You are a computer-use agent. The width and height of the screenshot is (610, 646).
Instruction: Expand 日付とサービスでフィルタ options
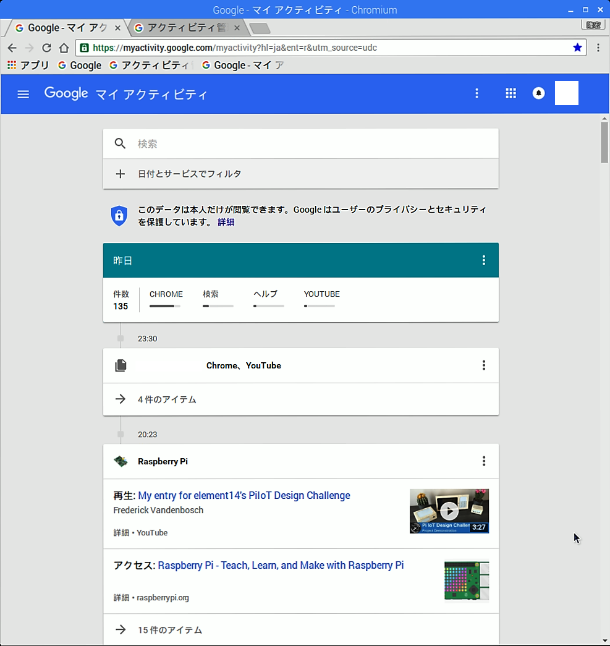[x=301, y=174]
